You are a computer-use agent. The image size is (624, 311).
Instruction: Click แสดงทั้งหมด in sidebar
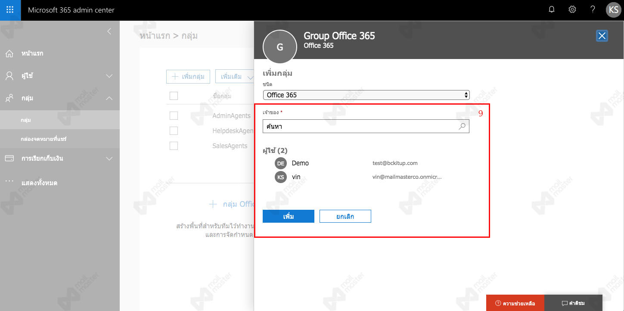[40, 183]
